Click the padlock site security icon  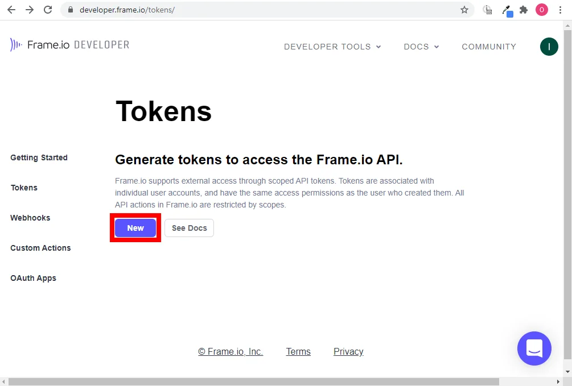pyautogui.click(x=71, y=10)
